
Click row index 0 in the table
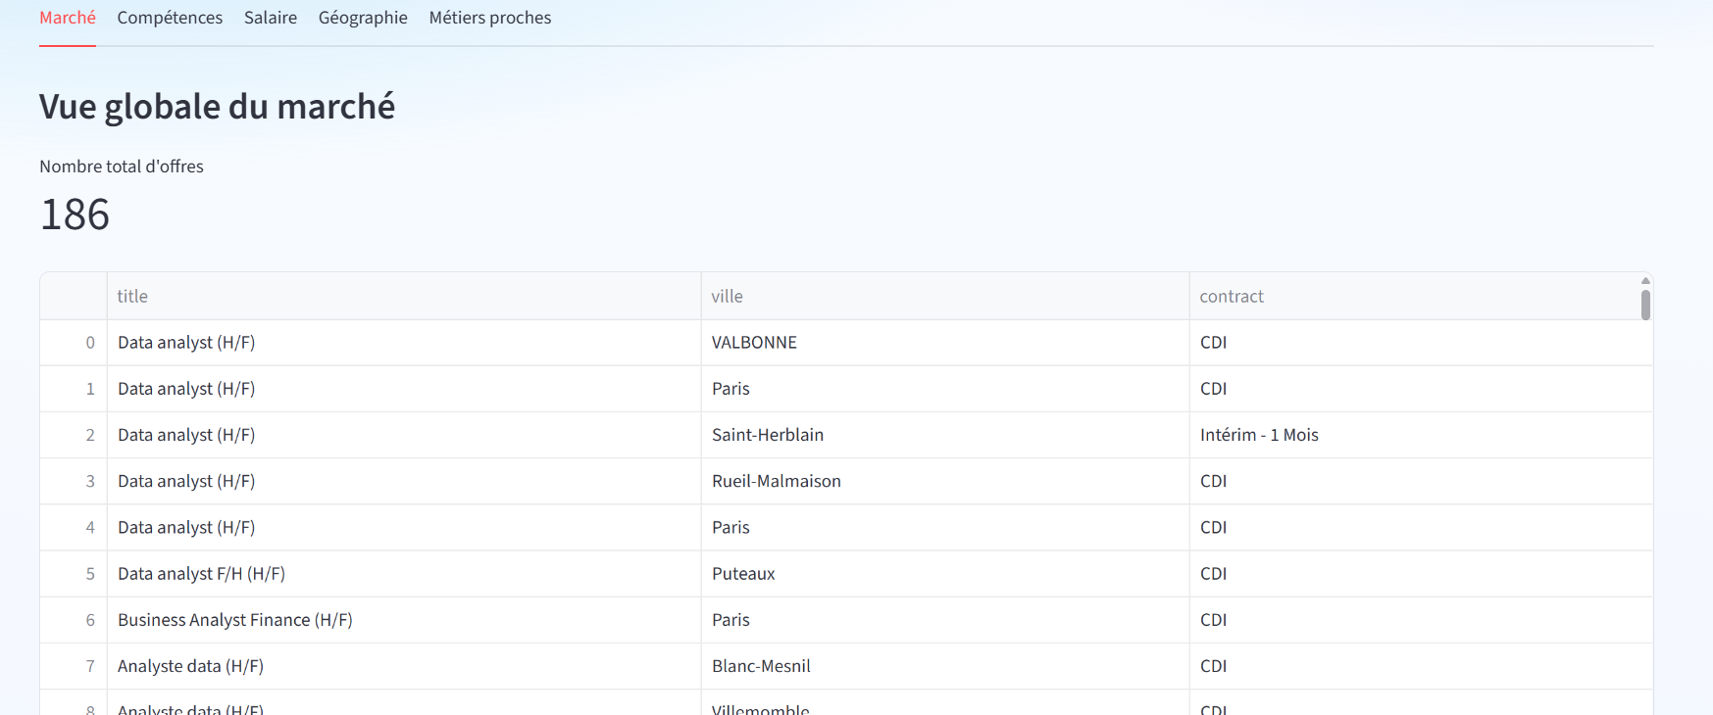click(90, 343)
